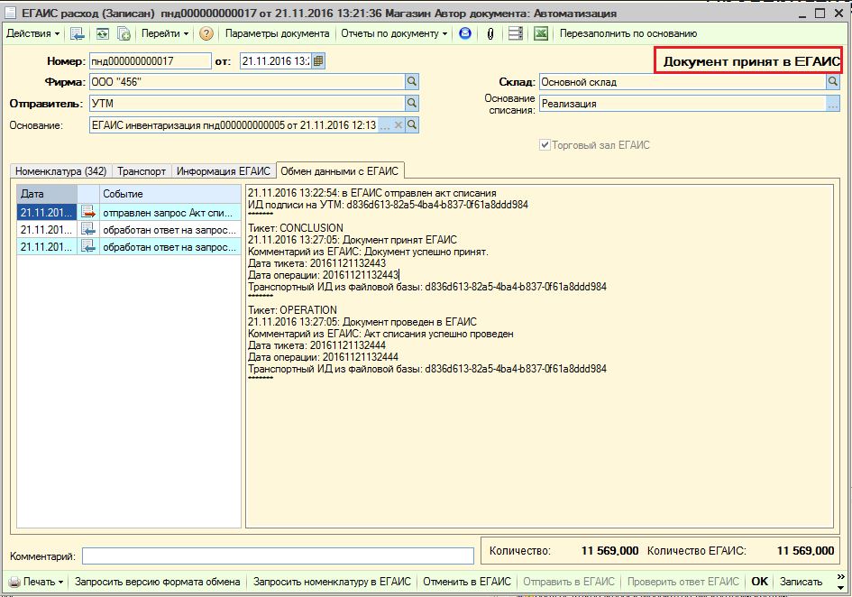
Task: Click into the Комментарий input field
Action: coord(279,556)
